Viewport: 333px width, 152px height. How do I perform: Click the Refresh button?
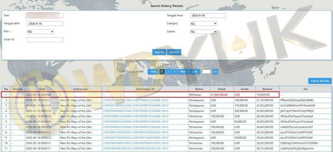174,52
